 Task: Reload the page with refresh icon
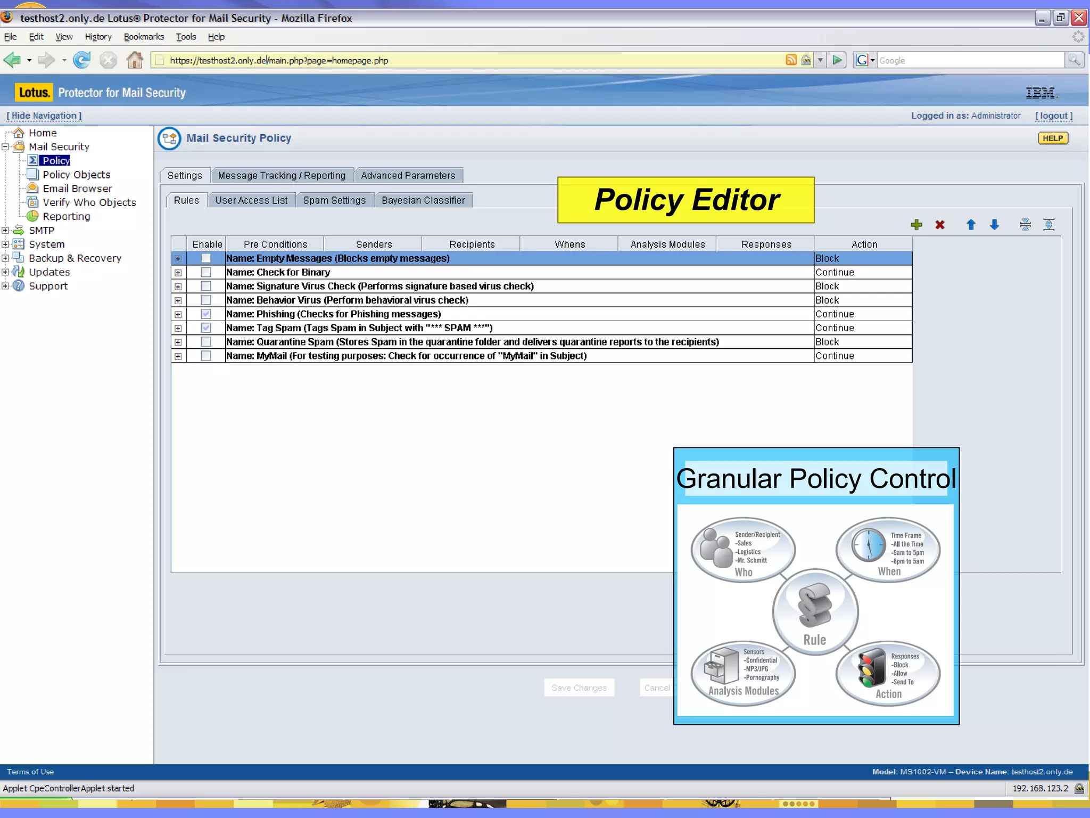[81, 60]
